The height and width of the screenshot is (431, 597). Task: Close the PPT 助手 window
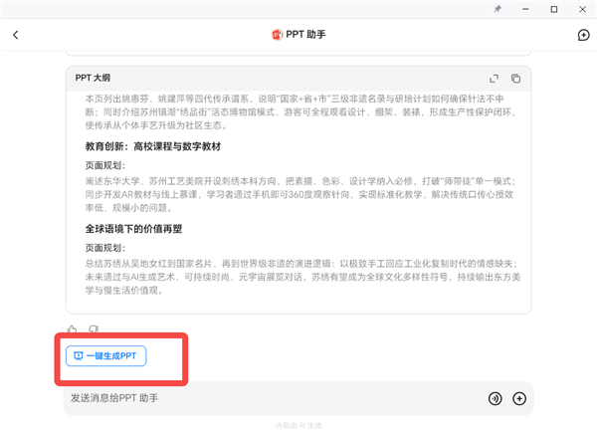(581, 8)
